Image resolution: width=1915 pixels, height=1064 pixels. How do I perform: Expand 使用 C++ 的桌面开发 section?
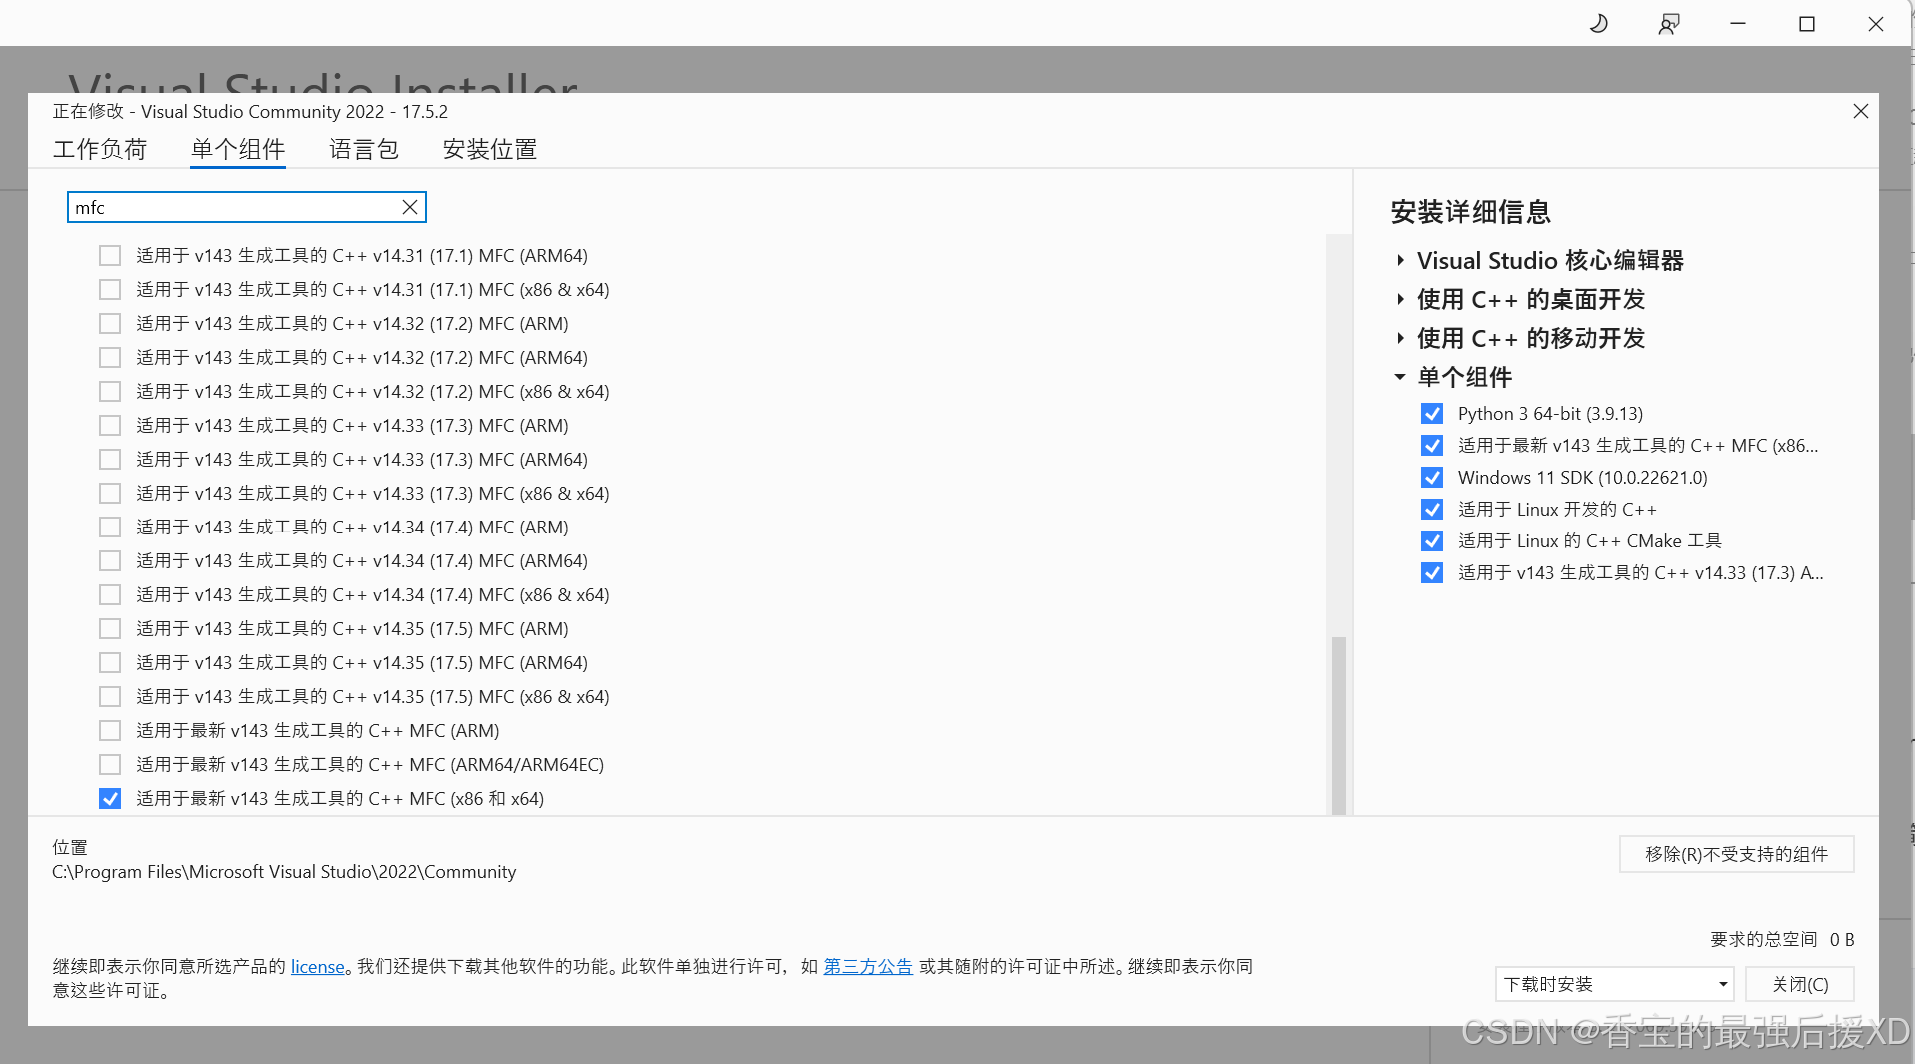tap(1400, 299)
